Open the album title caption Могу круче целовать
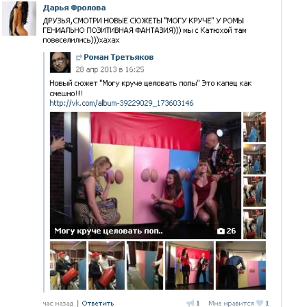283x307 pixels. [x=109, y=231]
